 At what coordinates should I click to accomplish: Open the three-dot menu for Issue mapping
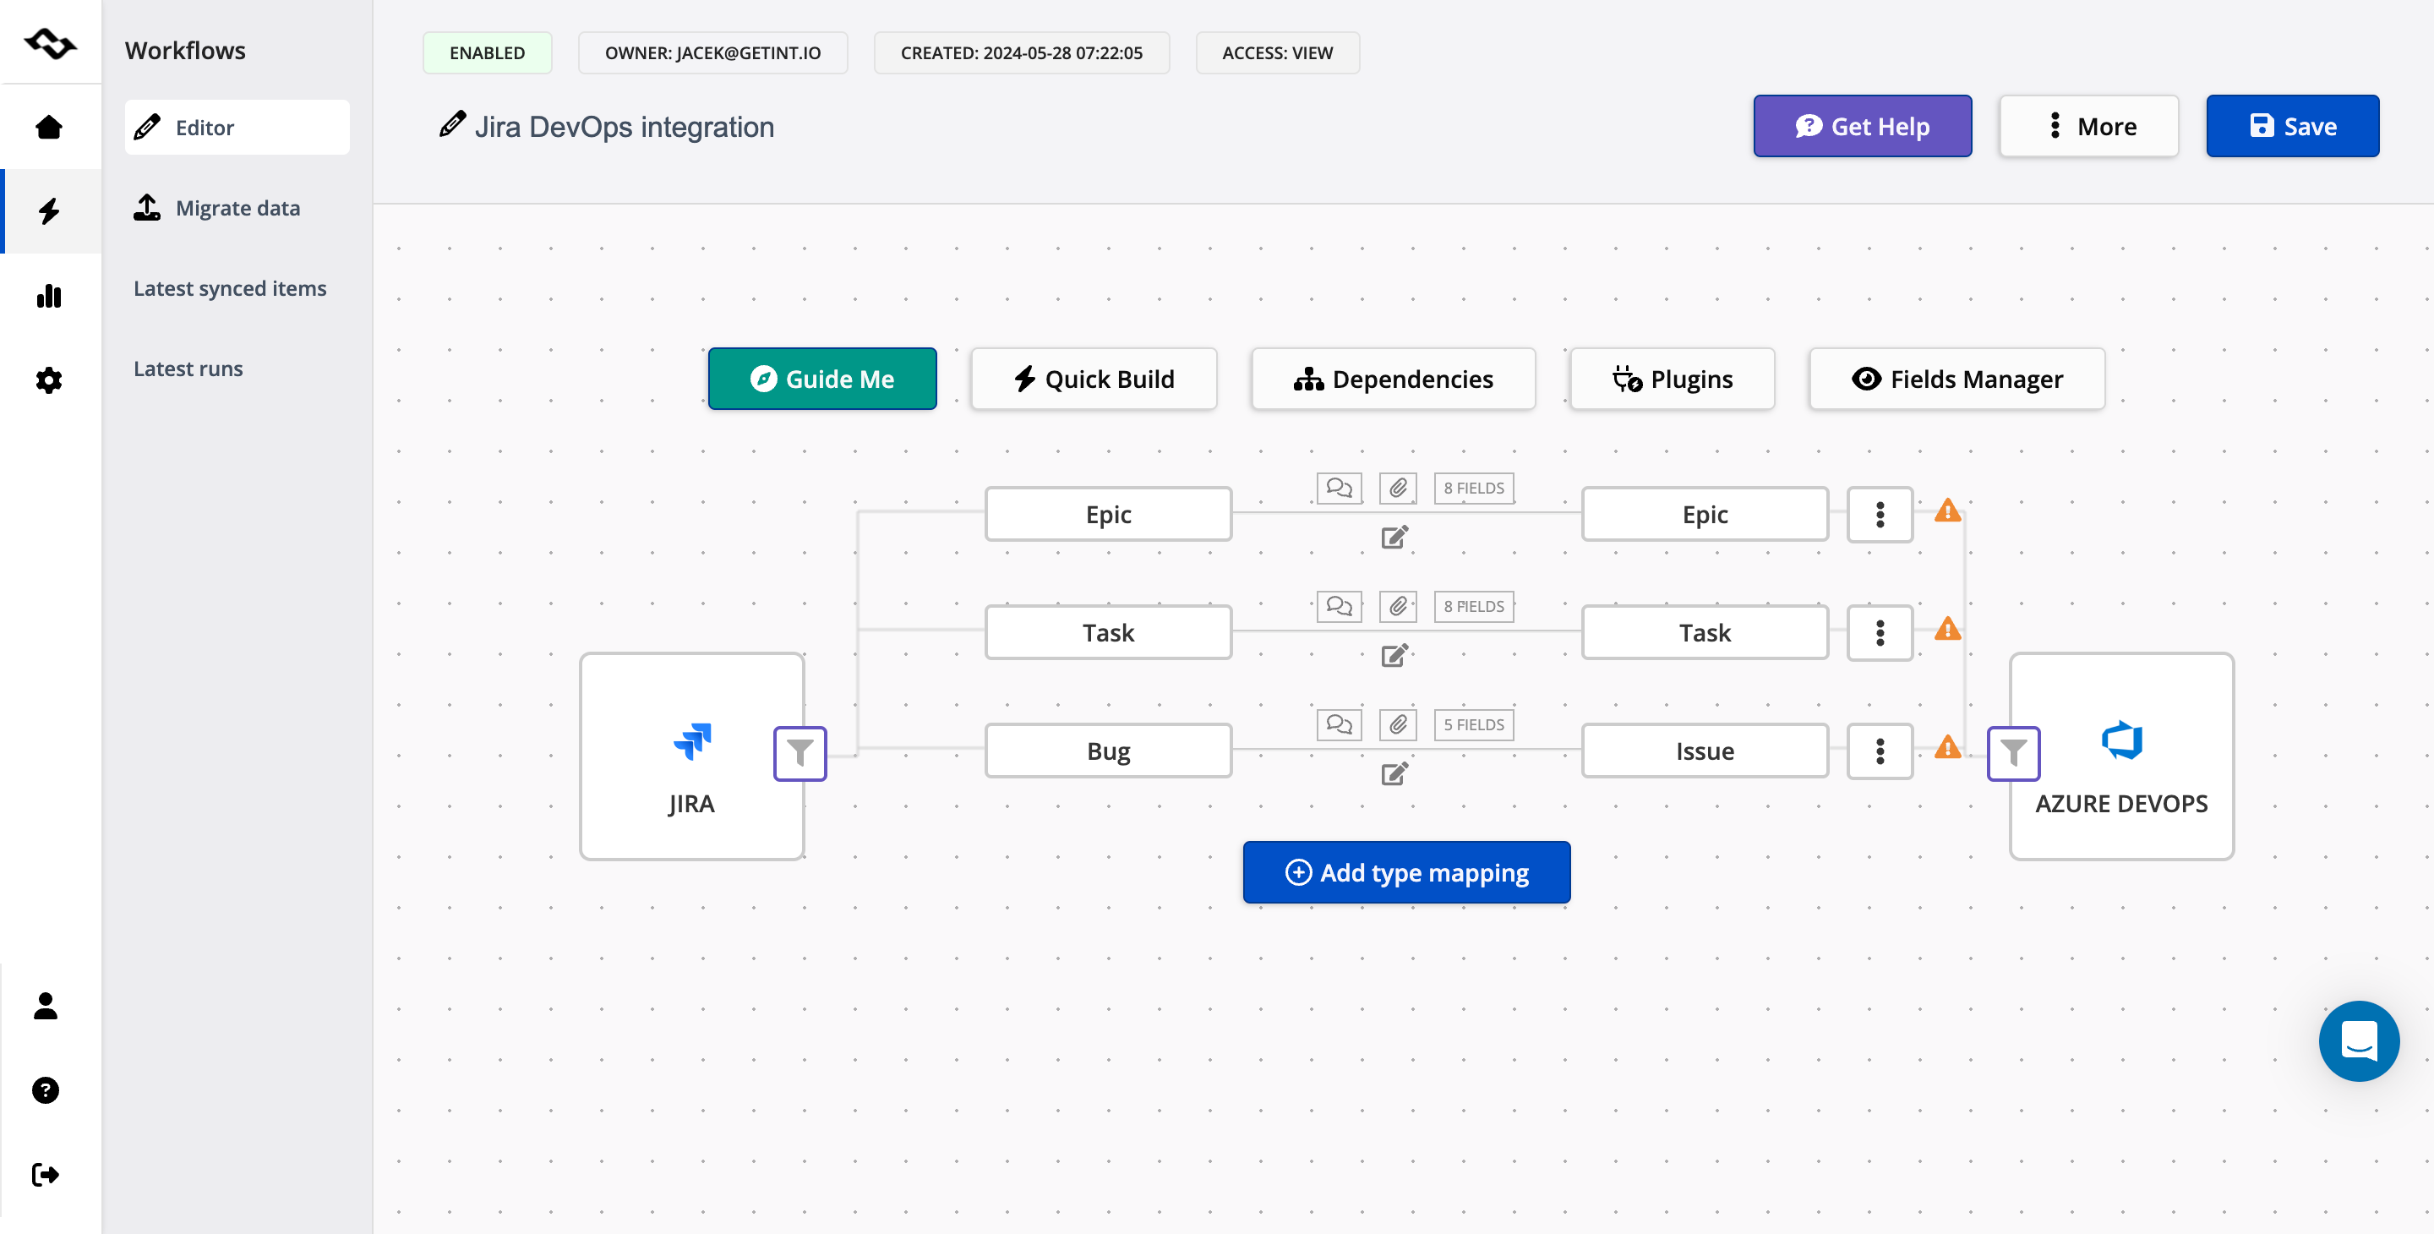(1880, 751)
